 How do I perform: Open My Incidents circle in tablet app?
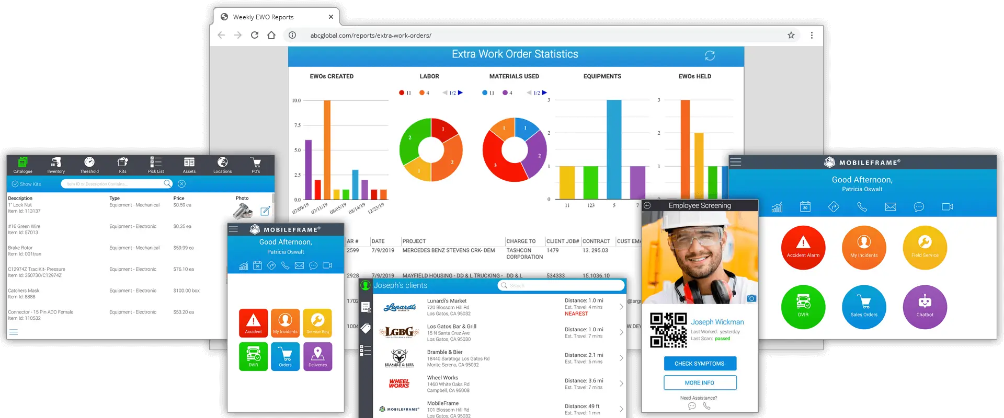(x=864, y=248)
